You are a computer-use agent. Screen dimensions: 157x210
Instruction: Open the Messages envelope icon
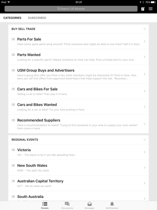pyautogui.click(x=90, y=204)
